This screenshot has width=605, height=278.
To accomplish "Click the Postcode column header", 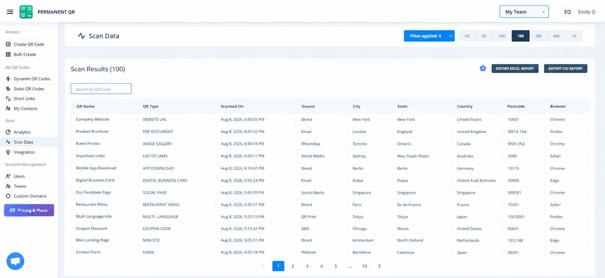I will (516, 106).
